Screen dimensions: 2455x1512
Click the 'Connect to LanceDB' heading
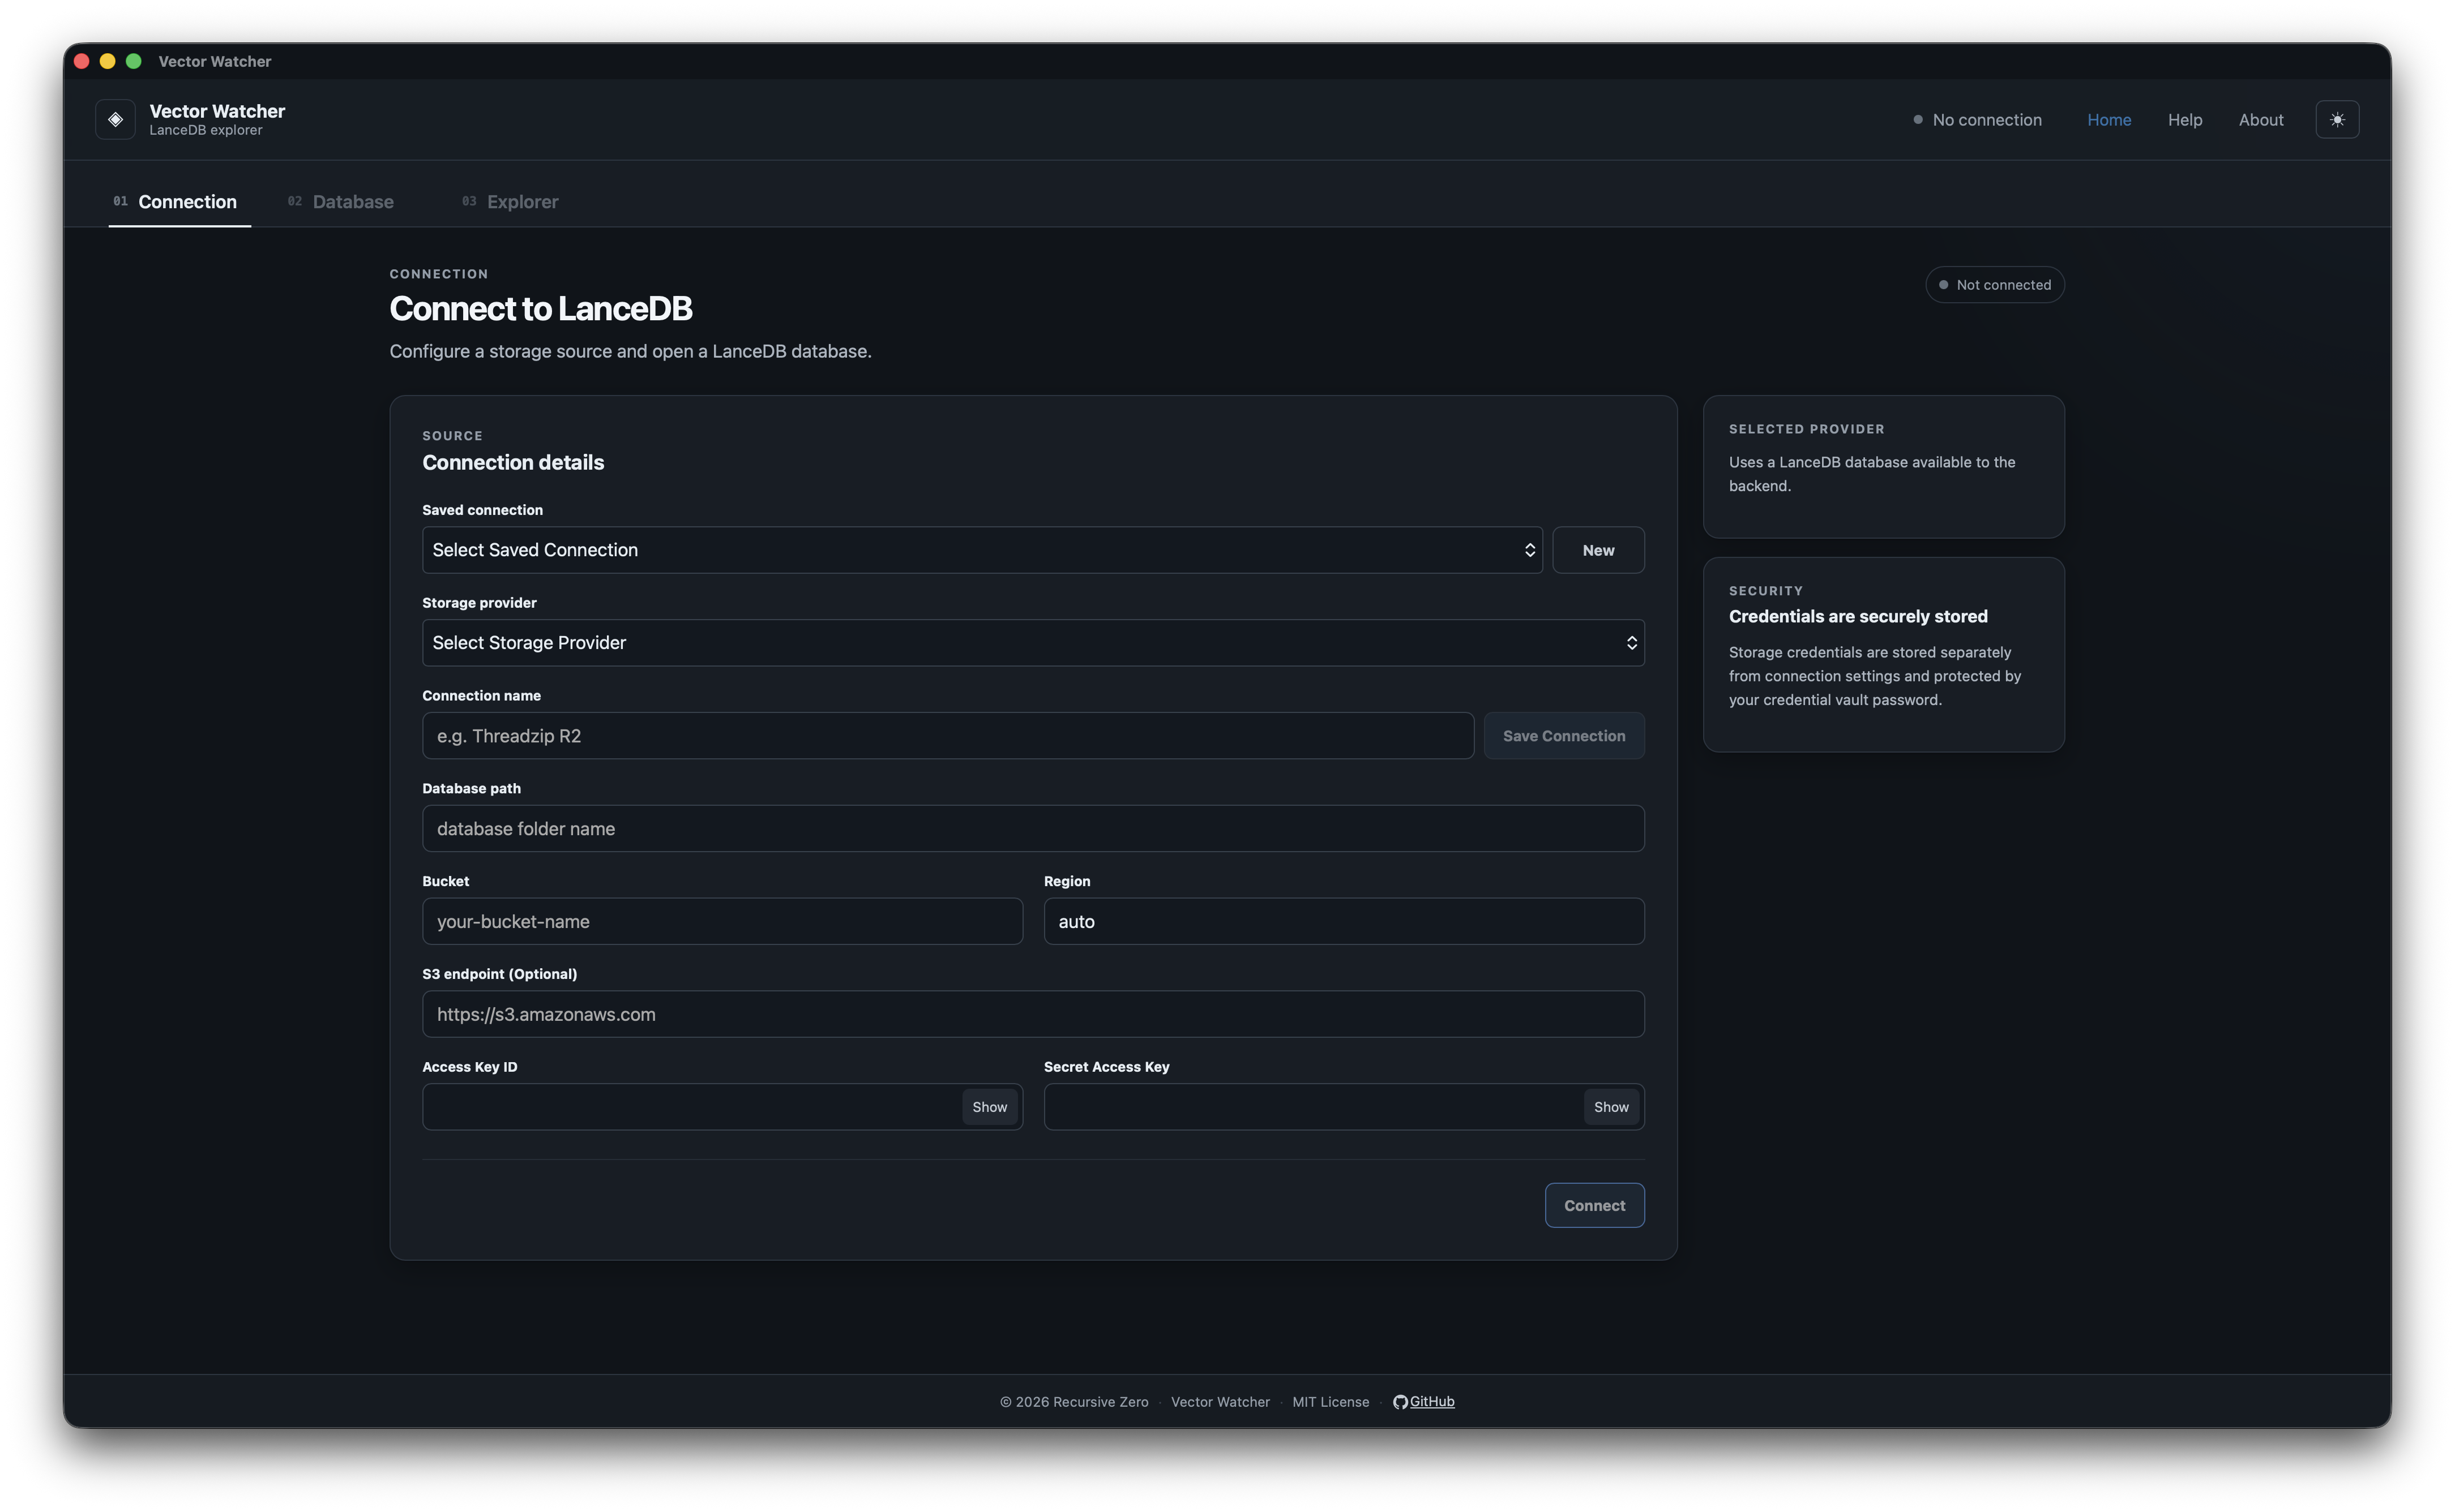click(540, 309)
